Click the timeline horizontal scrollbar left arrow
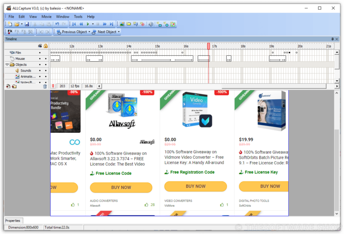Screen dimensions: 344x234 100,86
